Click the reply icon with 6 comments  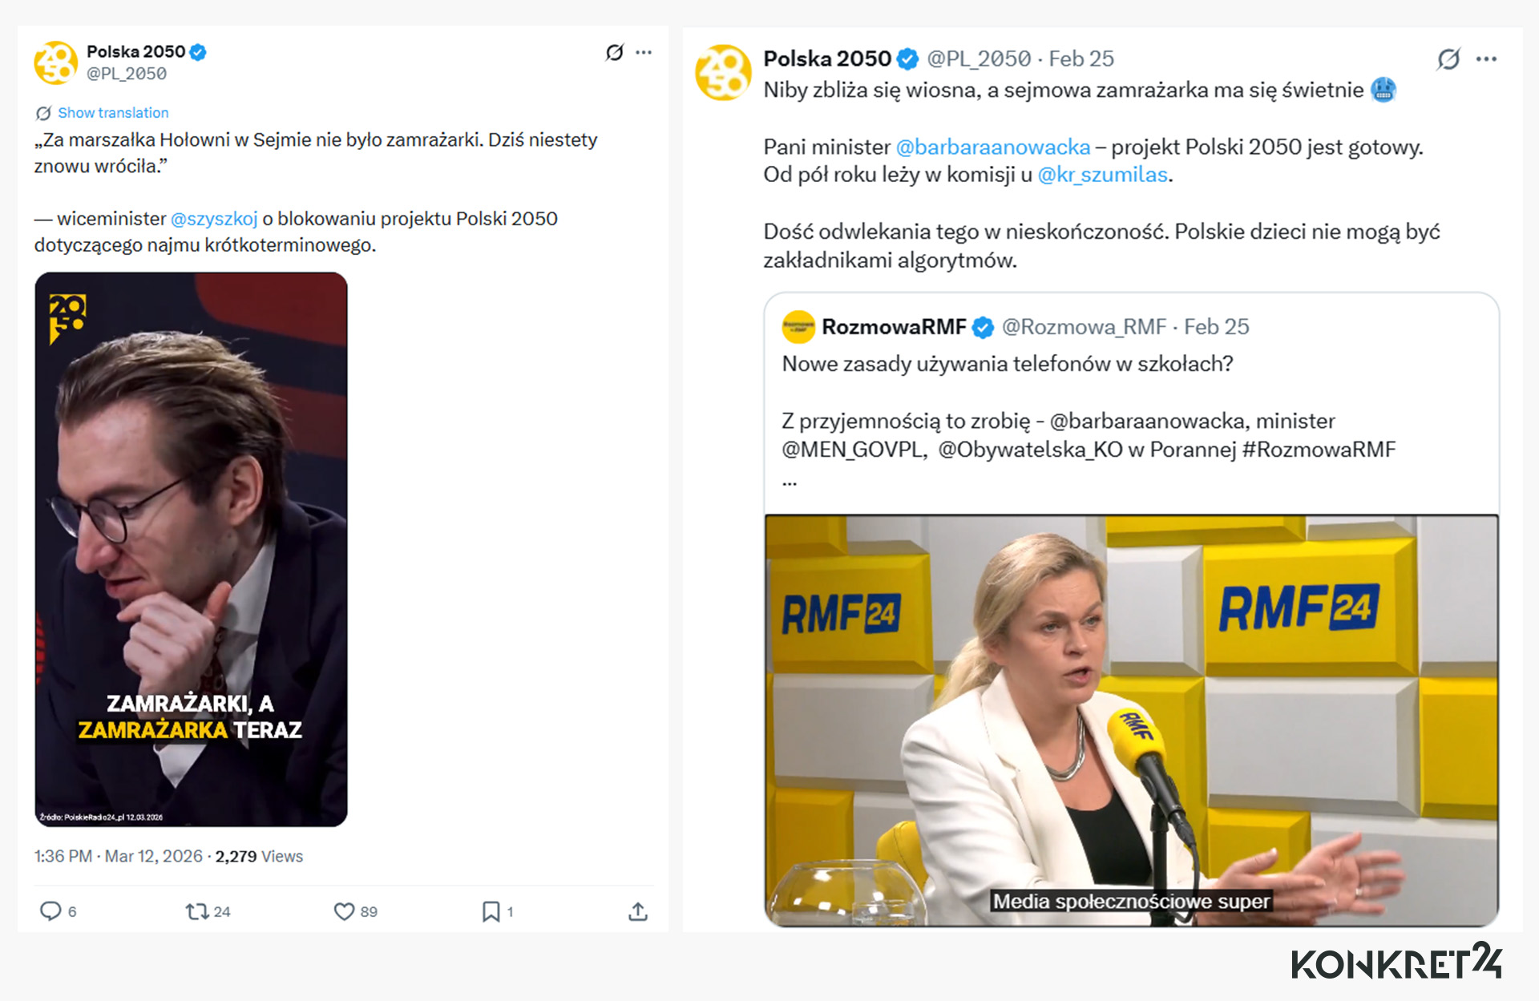pyautogui.click(x=50, y=911)
